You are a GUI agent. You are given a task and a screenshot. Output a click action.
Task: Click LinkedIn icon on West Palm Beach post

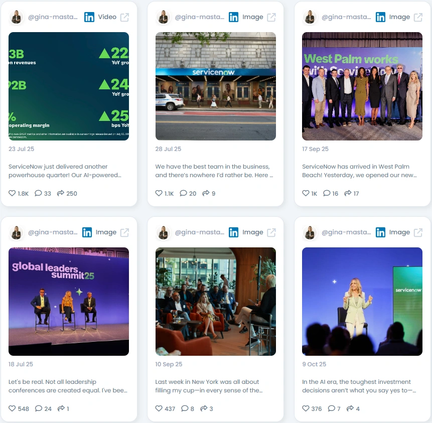click(x=380, y=17)
